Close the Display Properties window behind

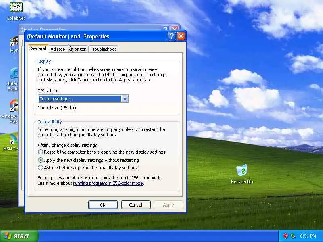click(x=175, y=29)
